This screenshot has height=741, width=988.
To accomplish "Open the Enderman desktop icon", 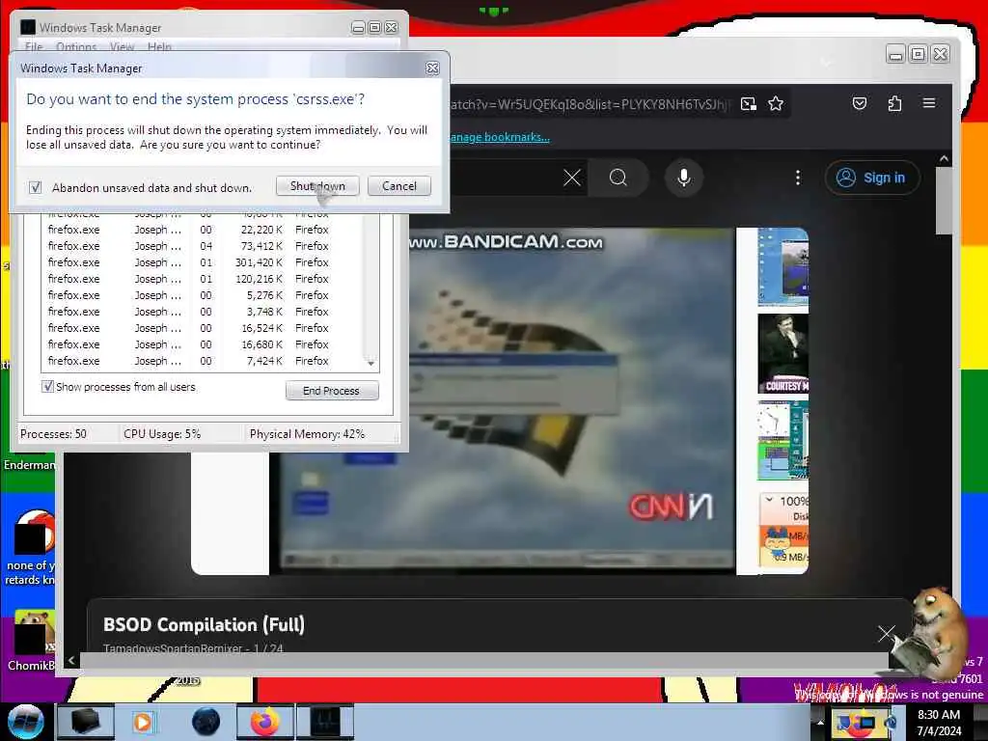I will coord(29,464).
